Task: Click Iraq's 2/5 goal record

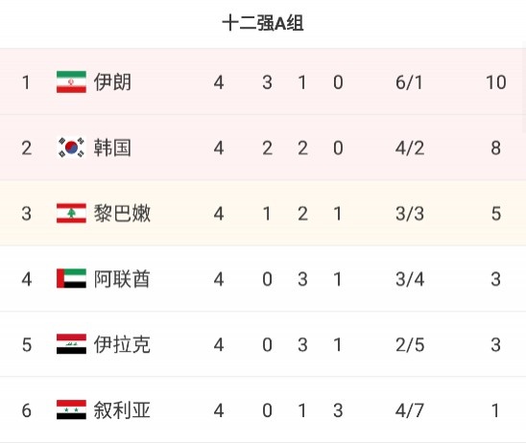Action: pos(410,344)
